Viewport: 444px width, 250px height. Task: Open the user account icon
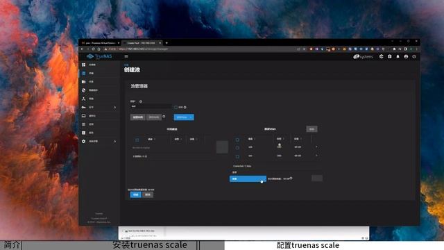click(406, 57)
